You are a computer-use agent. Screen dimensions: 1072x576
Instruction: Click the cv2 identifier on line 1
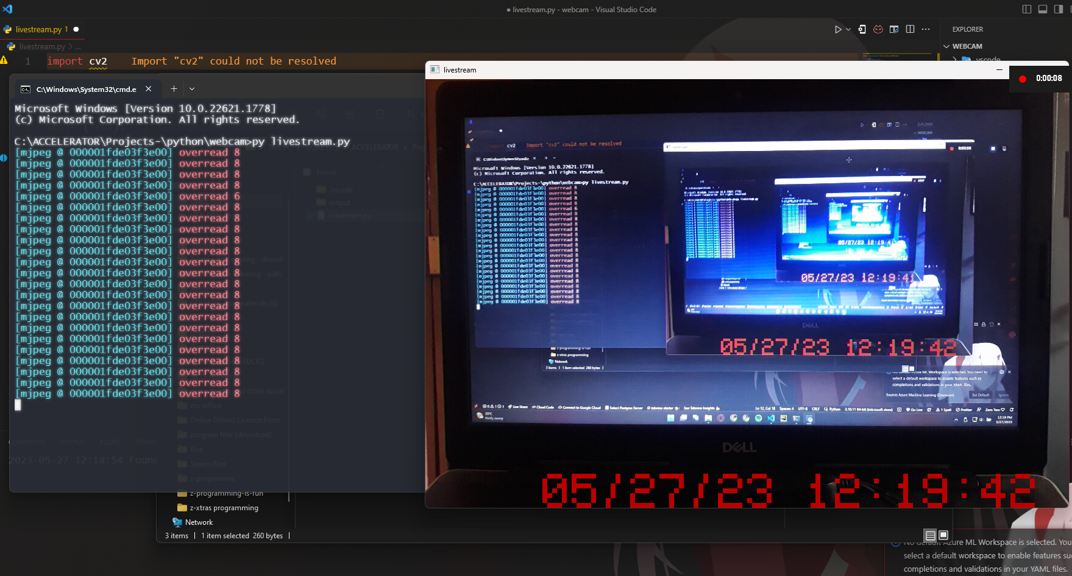pyautogui.click(x=98, y=61)
